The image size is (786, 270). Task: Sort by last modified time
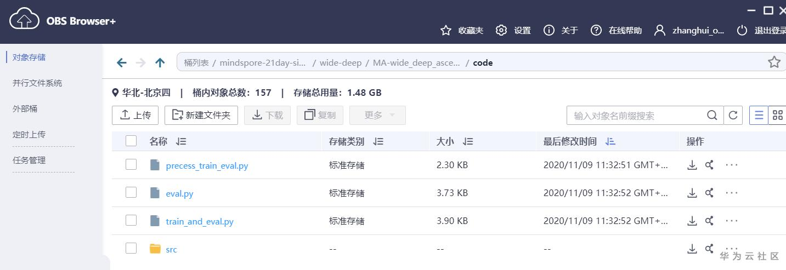point(610,142)
